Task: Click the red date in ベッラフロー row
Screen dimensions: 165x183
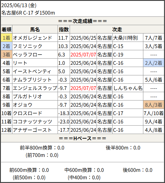Action: point(83,55)
